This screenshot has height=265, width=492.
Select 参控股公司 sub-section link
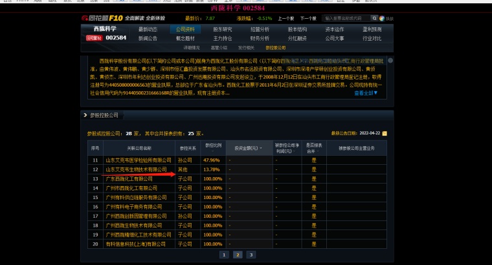(x=276, y=48)
